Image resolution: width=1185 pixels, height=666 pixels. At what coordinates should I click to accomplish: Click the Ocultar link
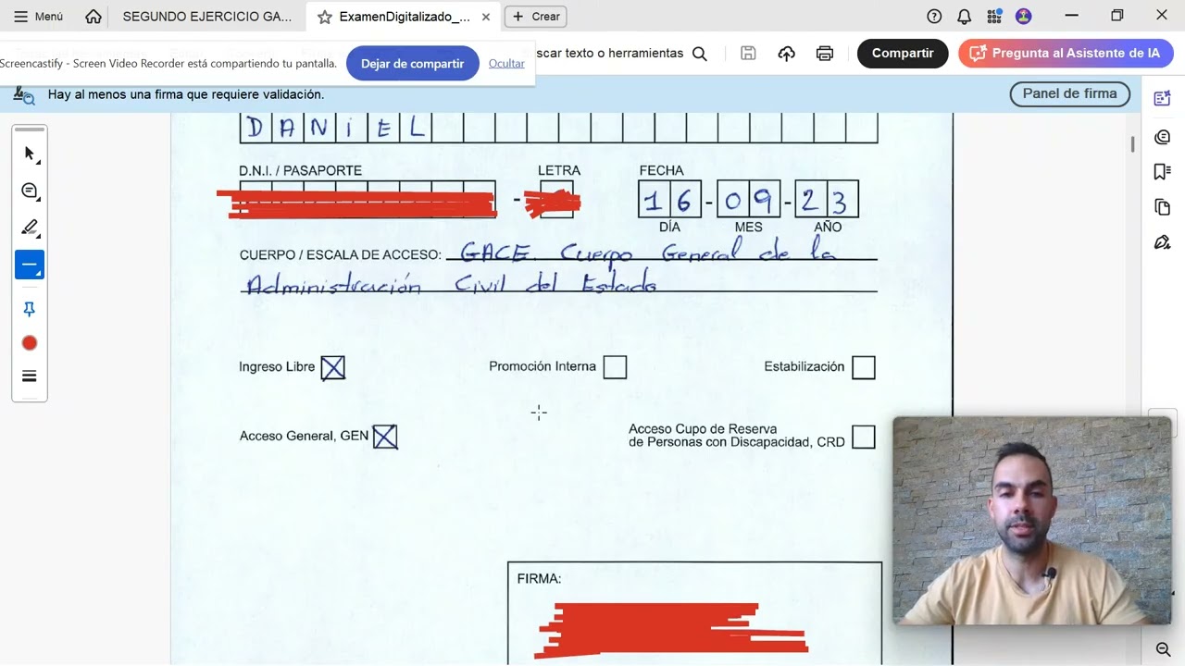506,63
